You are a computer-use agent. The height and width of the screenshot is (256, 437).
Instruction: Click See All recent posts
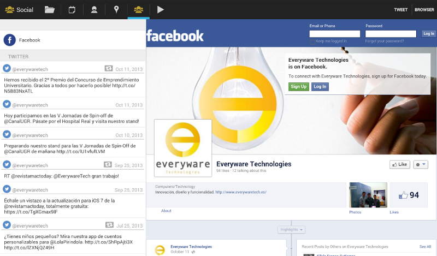425,247
